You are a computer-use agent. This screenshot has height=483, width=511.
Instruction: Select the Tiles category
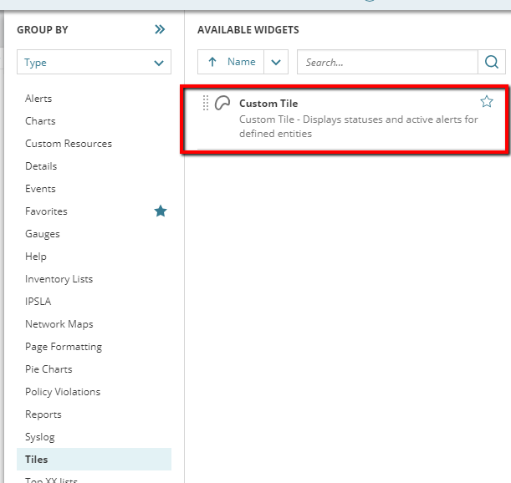coord(37,460)
